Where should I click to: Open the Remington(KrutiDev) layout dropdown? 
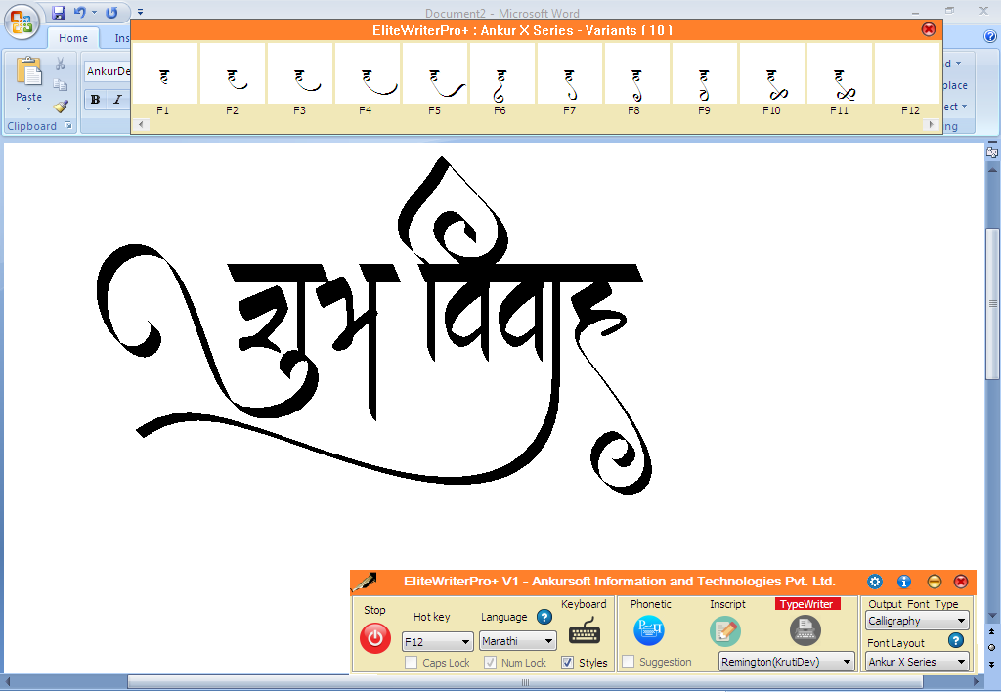[786, 662]
